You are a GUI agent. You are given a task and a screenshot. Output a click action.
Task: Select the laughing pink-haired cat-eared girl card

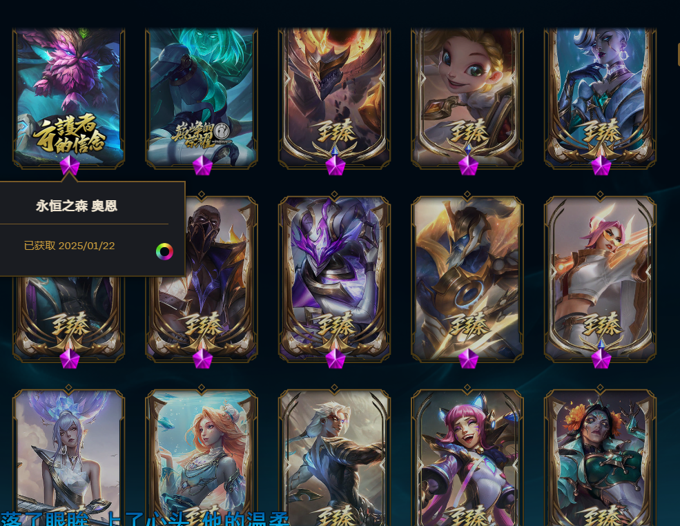467,458
